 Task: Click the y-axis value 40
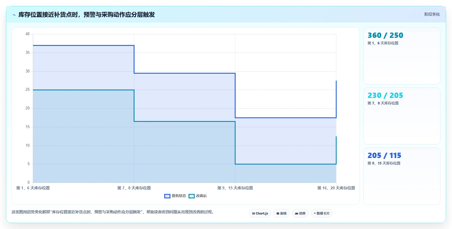(28, 34)
